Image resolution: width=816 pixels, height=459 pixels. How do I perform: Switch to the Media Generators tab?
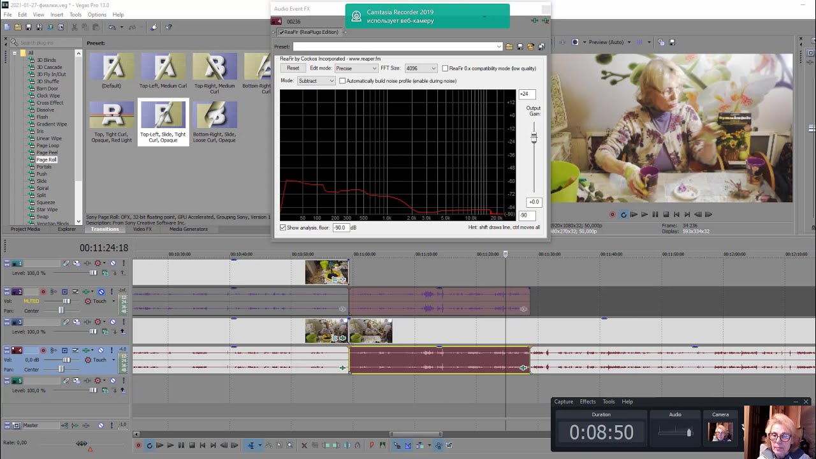188,229
